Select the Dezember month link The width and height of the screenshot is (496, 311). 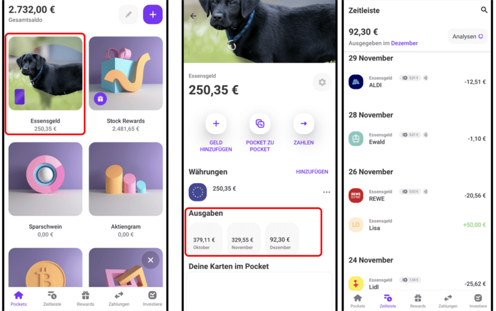[x=404, y=43]
